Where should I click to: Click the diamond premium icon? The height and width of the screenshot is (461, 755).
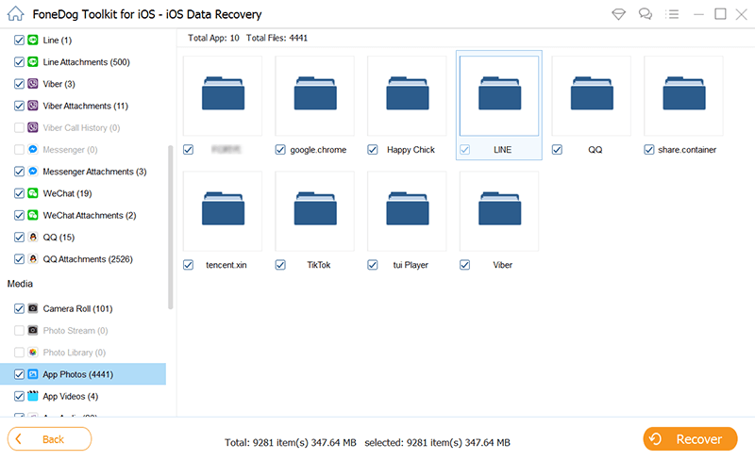click(x=618, y=14)
